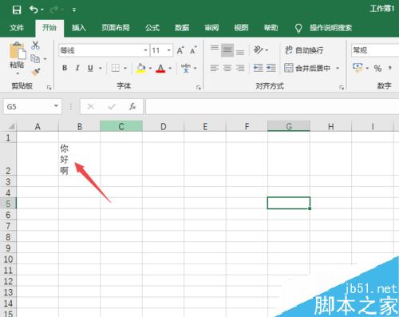Click the Insert Function fx icon
Screen dimensions: 399x317
(x=132, y=106)
